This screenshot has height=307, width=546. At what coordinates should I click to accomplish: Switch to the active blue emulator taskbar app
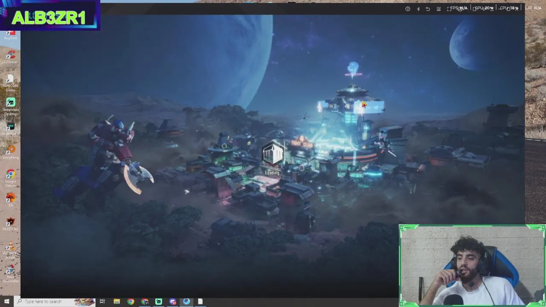(186, 301)
